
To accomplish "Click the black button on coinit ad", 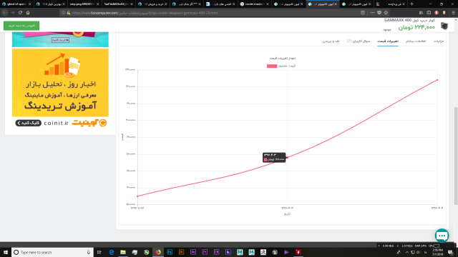I will pyautogui.click(x=29, y=123).
